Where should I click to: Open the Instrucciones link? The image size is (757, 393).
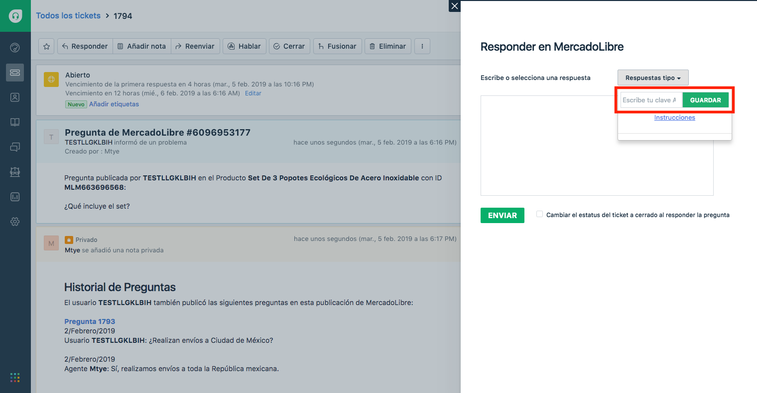tap(674, 118)
